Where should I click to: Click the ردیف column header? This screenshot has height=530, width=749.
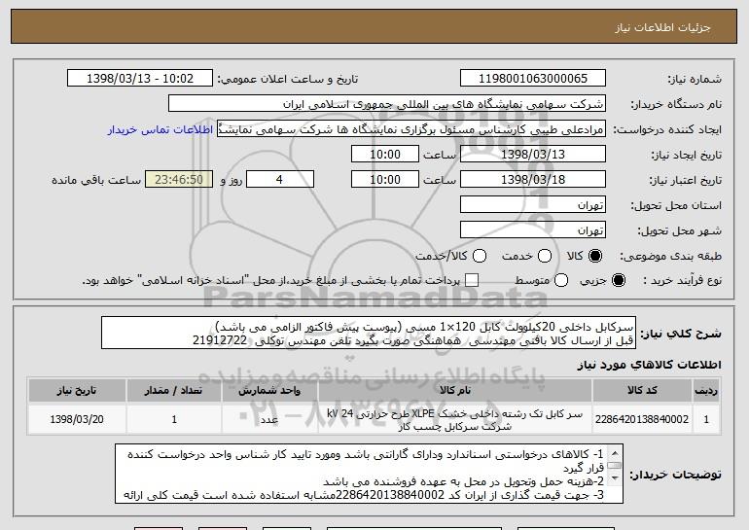click(x=706, y=391)
